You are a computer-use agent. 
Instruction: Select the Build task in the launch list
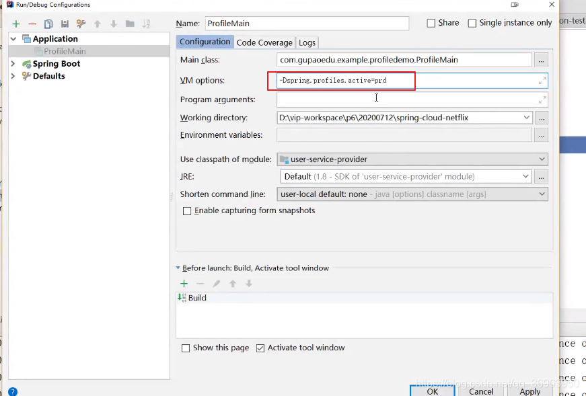click(x=364, y=298)
